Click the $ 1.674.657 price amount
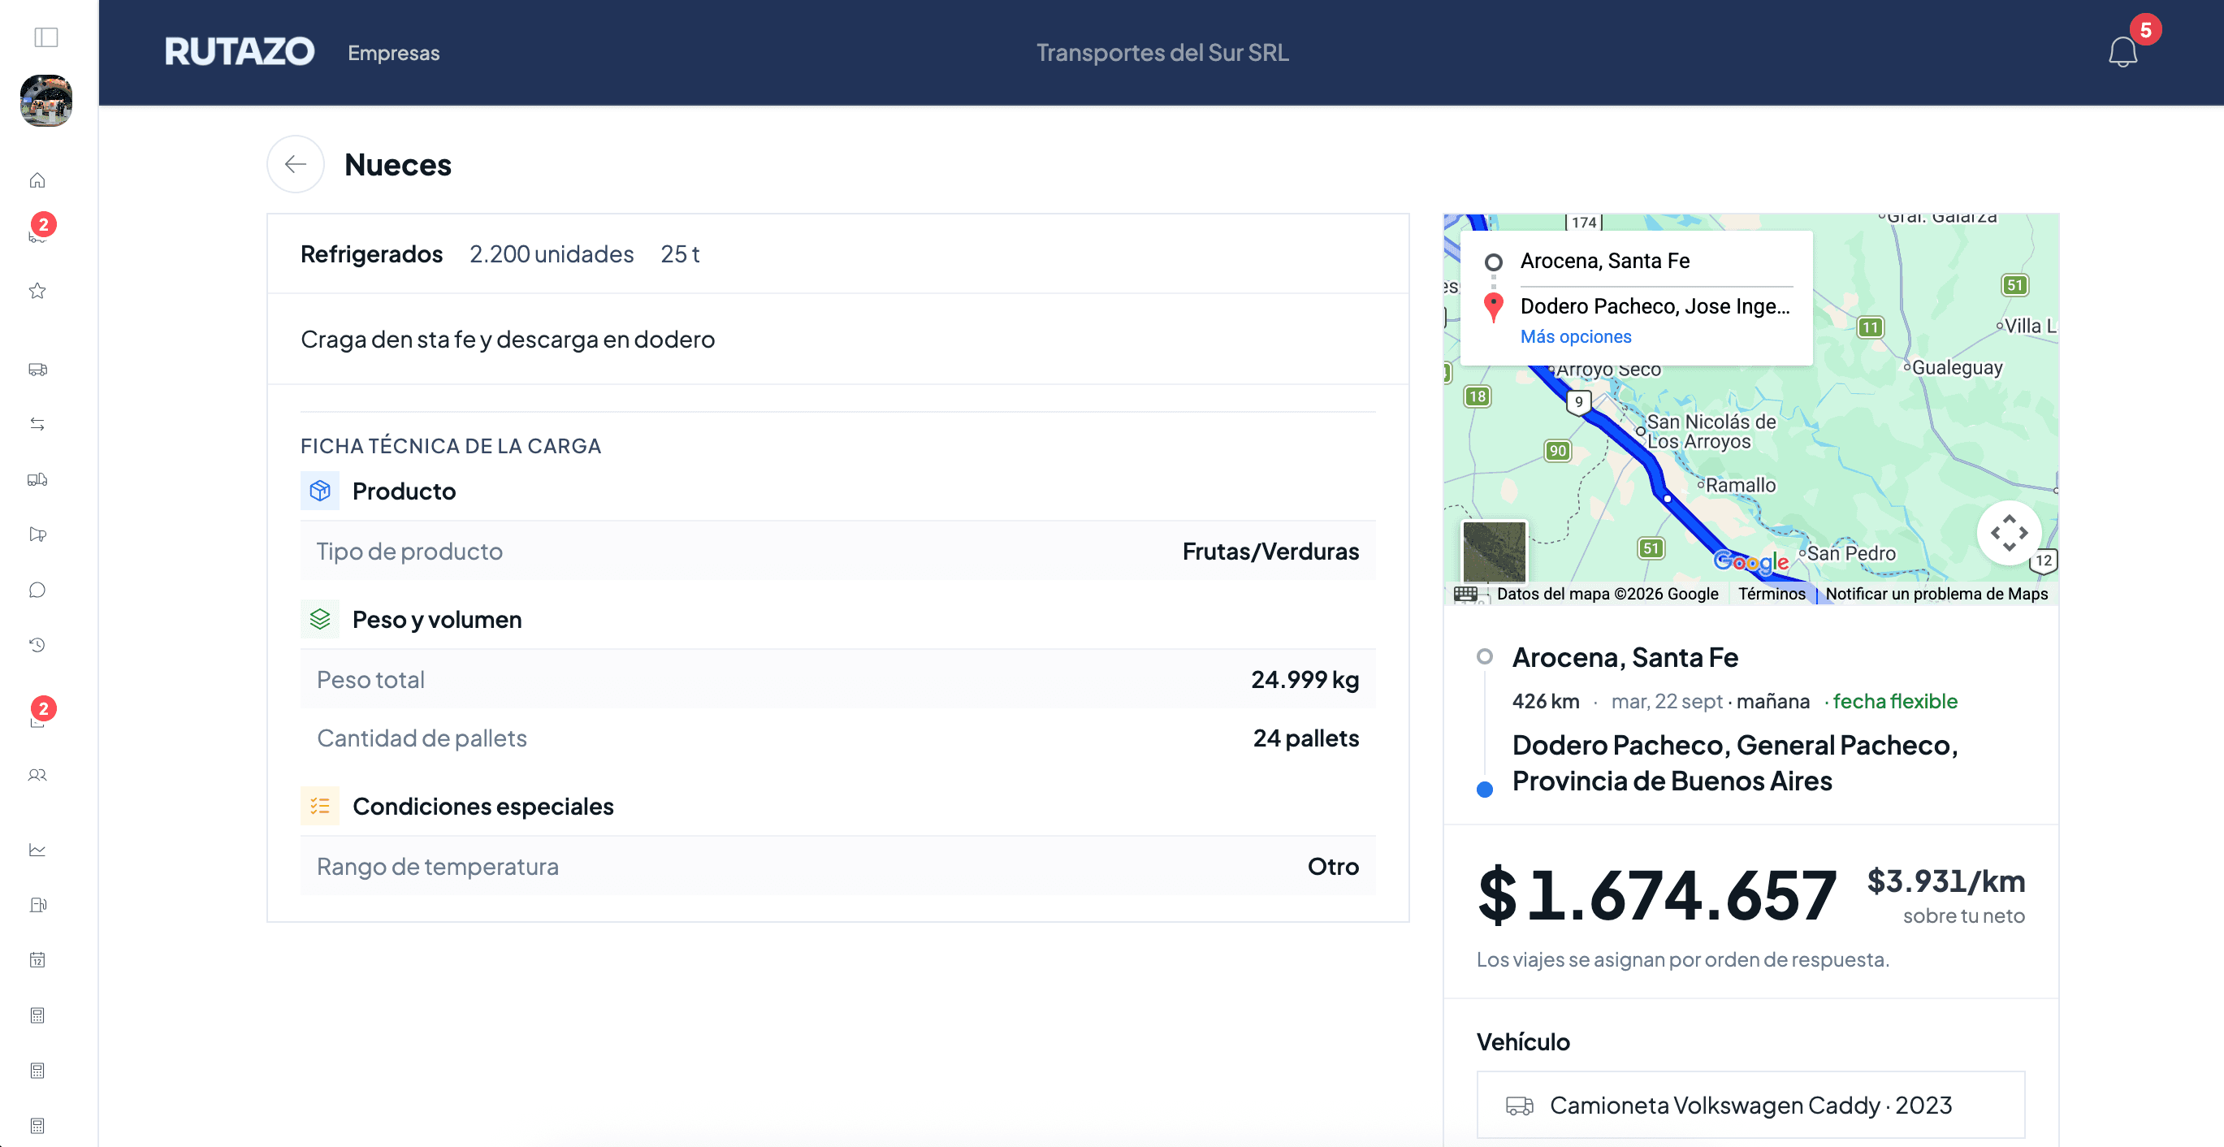Screen dimensions: 2224x1147 [1657, 896]
